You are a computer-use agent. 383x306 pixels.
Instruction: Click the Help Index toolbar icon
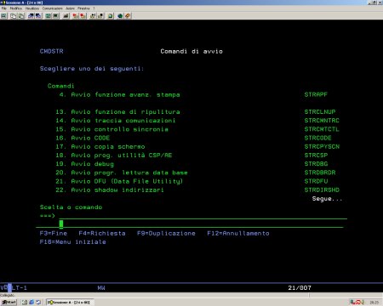coord(128,16)
